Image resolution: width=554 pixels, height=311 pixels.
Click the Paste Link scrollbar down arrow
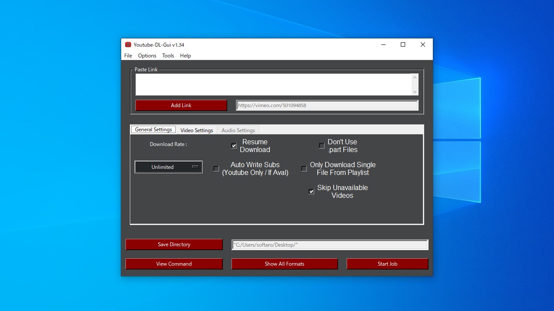(415, 92)
